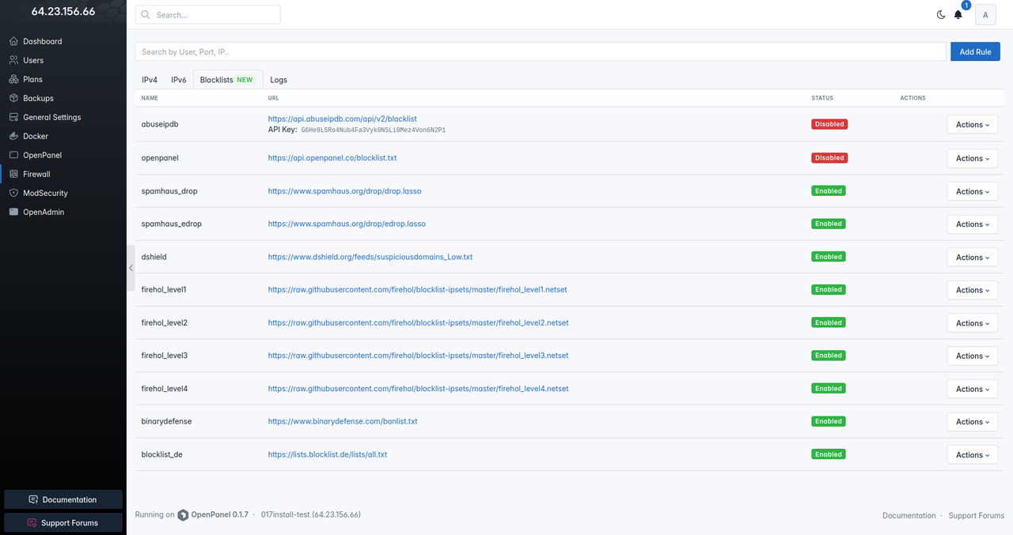Open firehol_level3.netset URL
Image resolution: width=1013 pixels, height=535 pixels.
pos(418,356)
